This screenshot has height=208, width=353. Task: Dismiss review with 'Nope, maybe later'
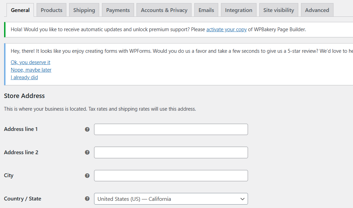31,70
